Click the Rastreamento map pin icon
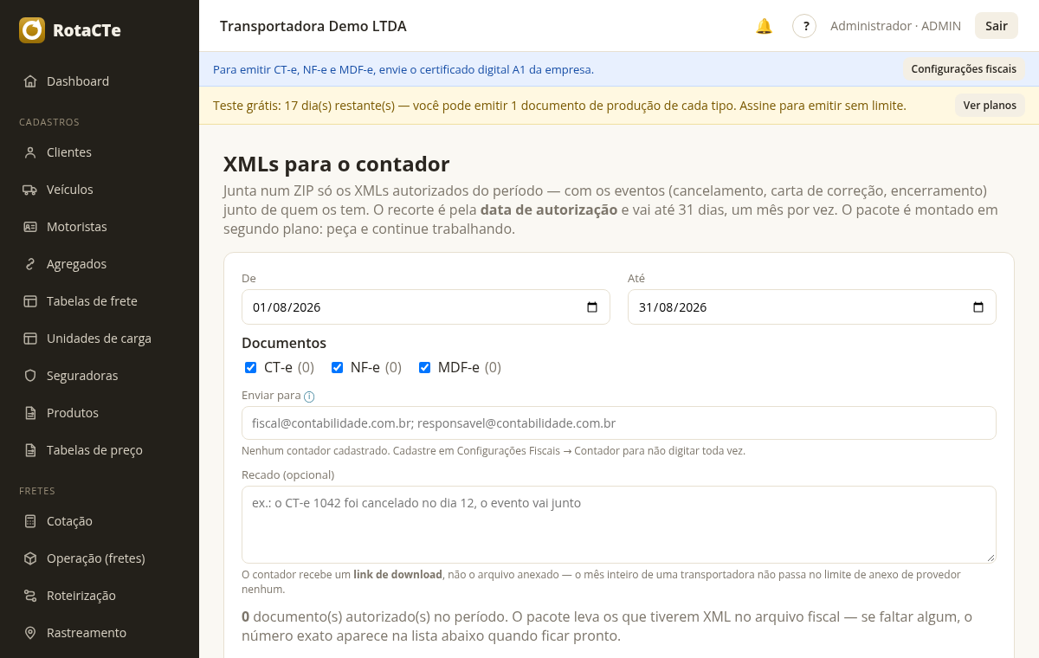 (x=30, y=633)
